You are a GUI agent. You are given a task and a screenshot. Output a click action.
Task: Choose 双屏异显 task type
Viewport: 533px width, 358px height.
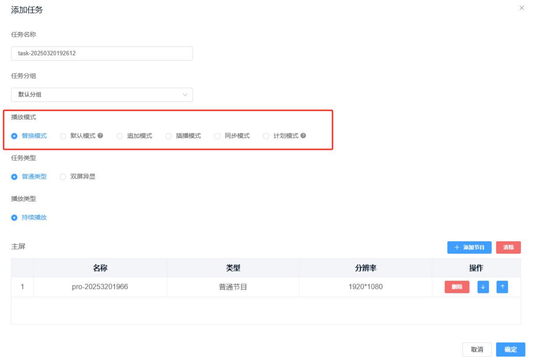(63, 177)
